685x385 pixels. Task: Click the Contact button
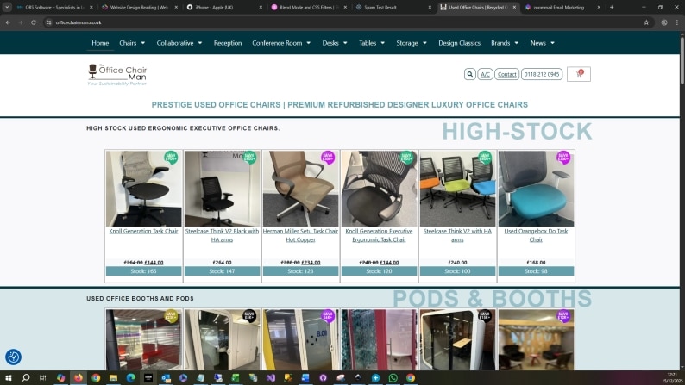pos(507,74)
